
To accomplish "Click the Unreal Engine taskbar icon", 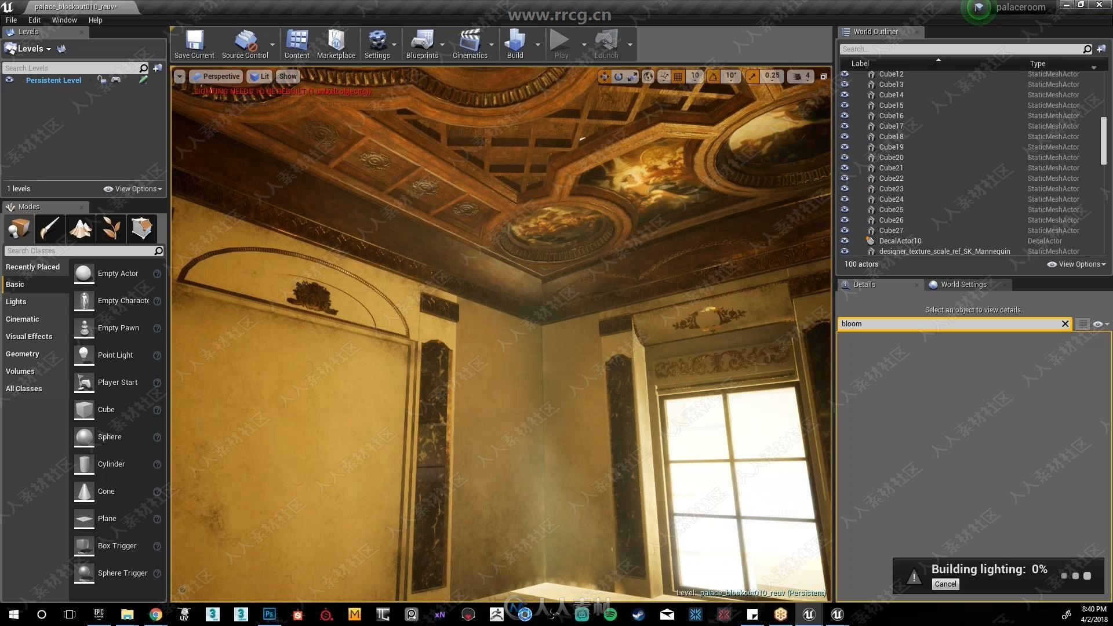I will point(808,614).
